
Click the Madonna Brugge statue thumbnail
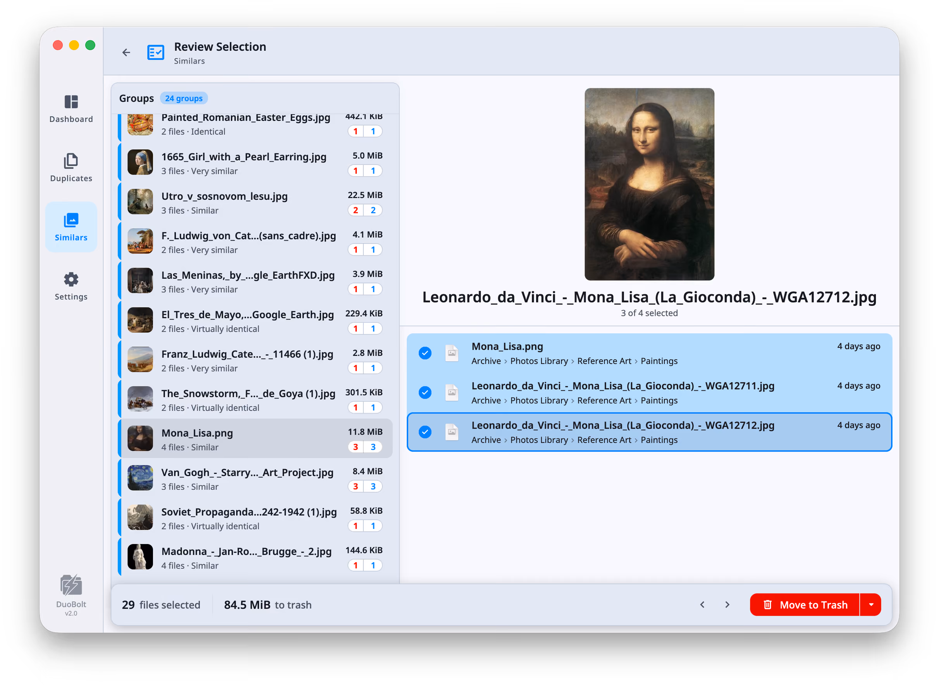pyautogui.click(x=140, y=557)
